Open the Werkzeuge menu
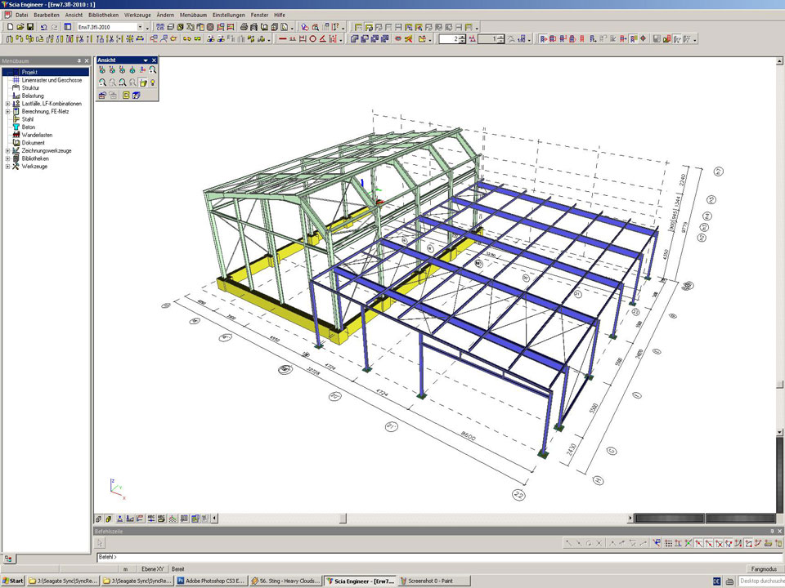The image size is (785, 588). click(137, 15)
